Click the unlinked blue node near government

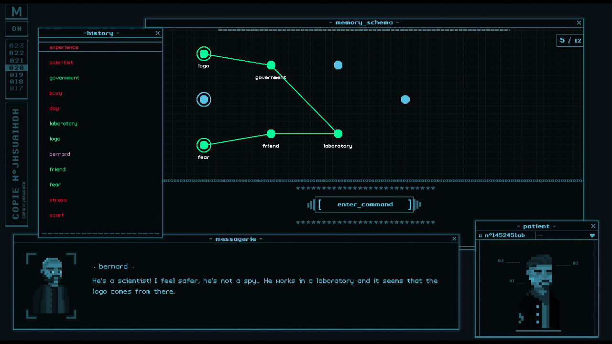(338, 65)
